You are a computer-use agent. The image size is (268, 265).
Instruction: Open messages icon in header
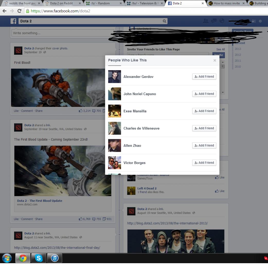tap(214, 21)
